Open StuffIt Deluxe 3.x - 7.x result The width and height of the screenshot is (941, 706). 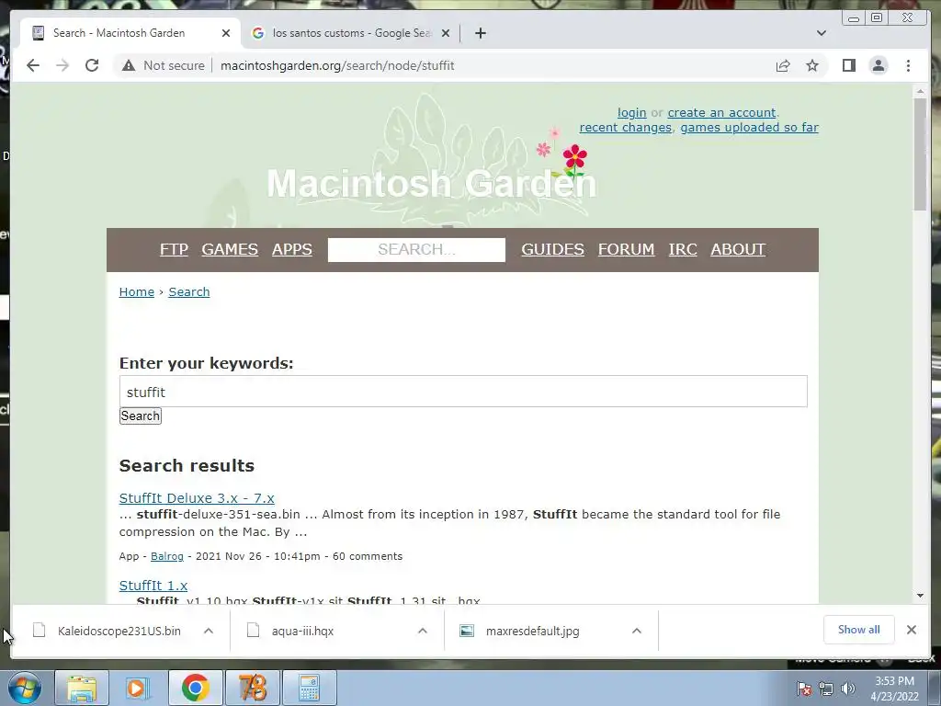point(197,498)
